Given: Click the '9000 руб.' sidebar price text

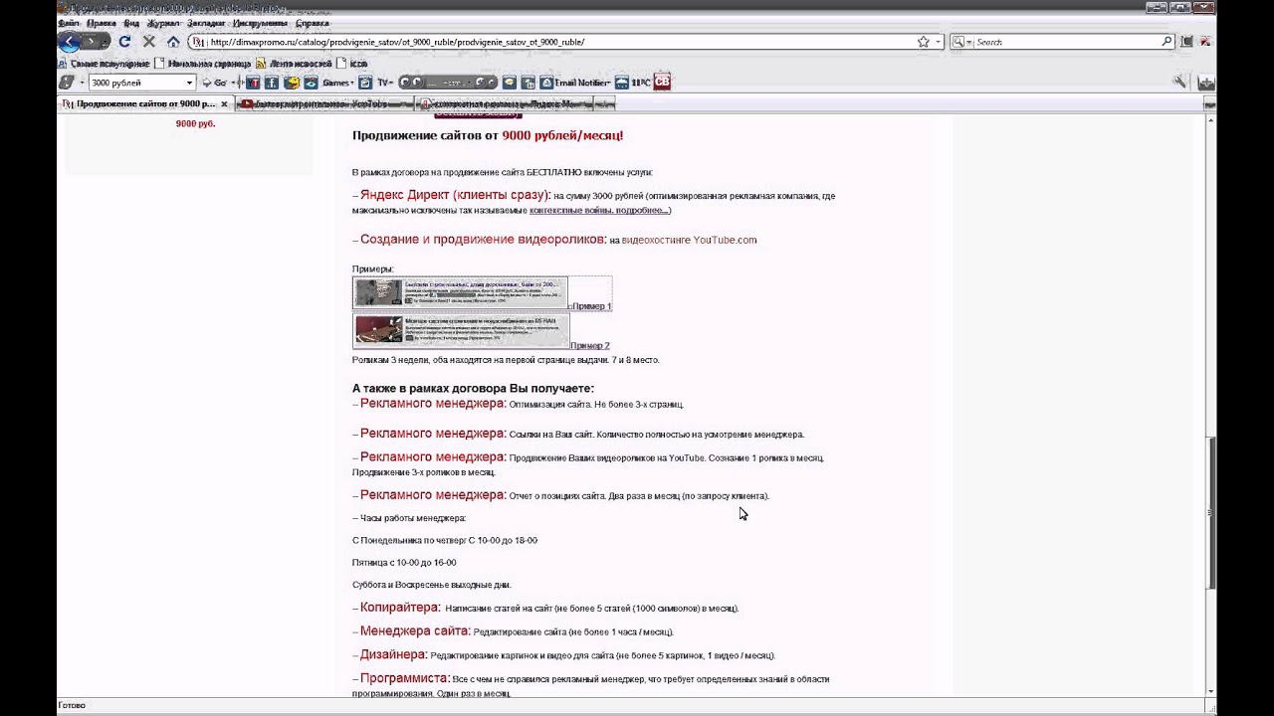Looking at the screenshot, I should coord(195,123).
